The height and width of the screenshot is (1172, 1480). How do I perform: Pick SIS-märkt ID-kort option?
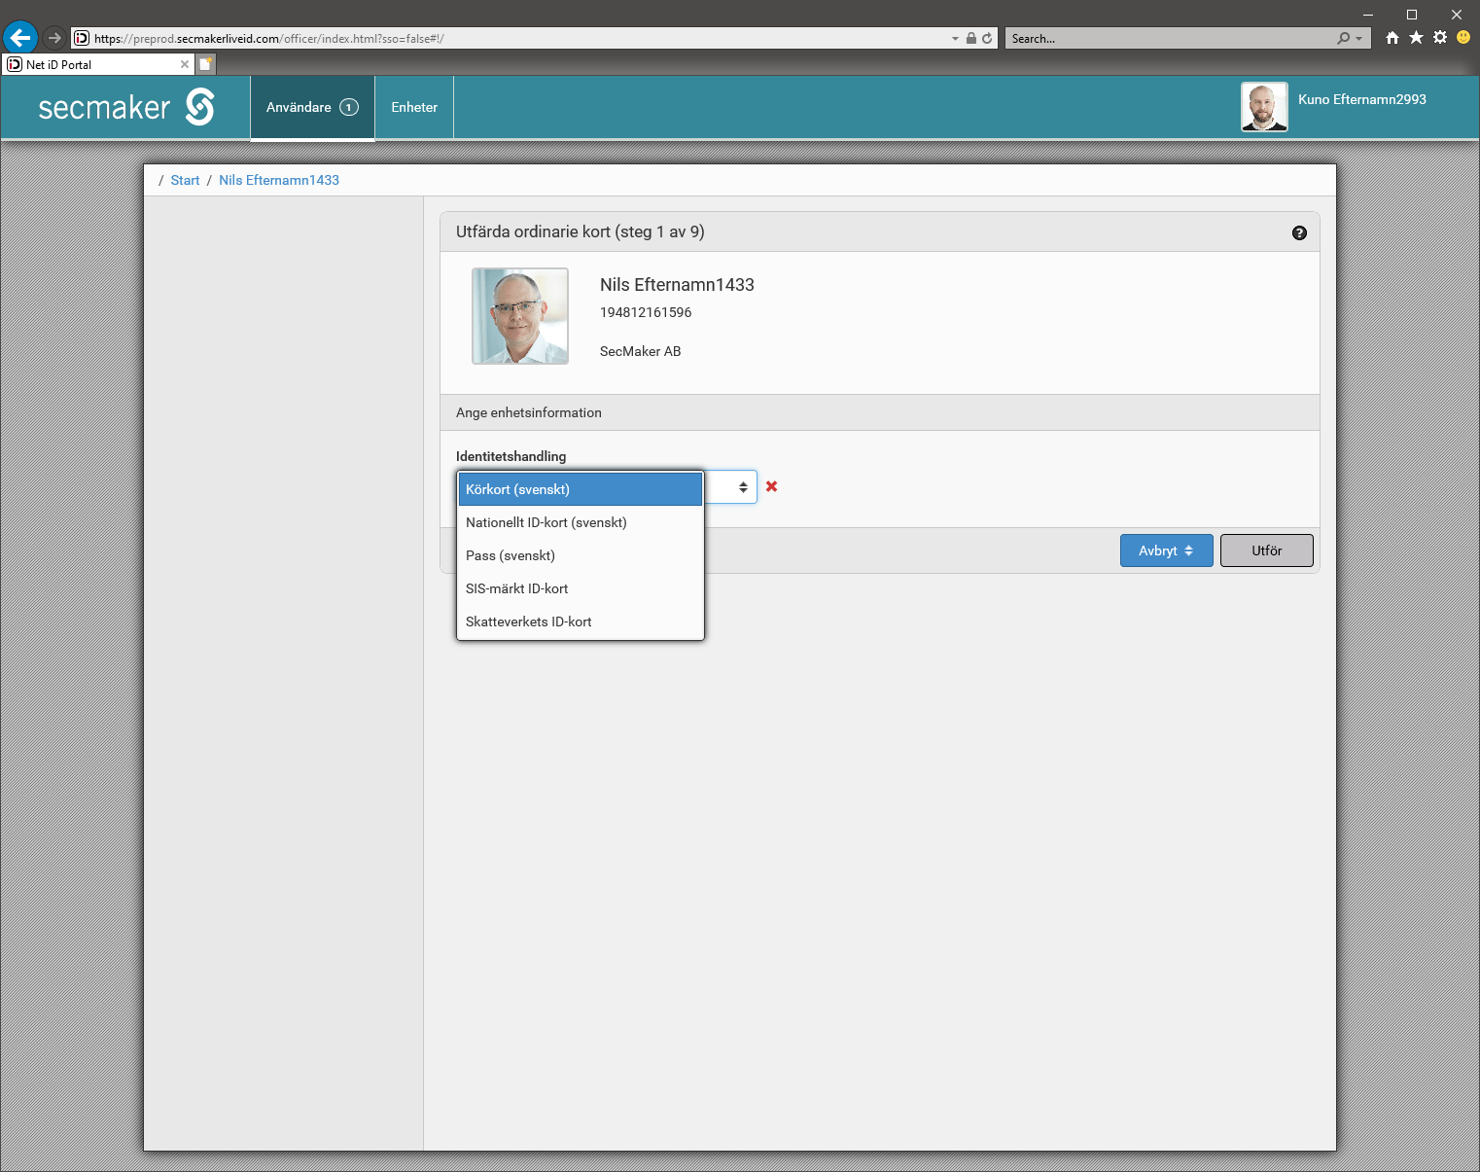pyautogui.click(x=580, y=588)
